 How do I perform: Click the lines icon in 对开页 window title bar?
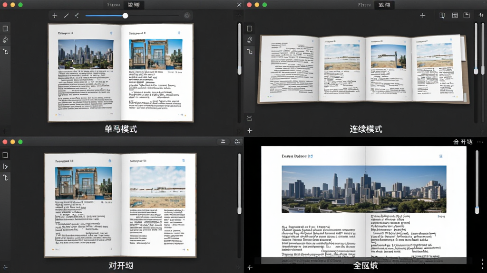coord(223,142)
